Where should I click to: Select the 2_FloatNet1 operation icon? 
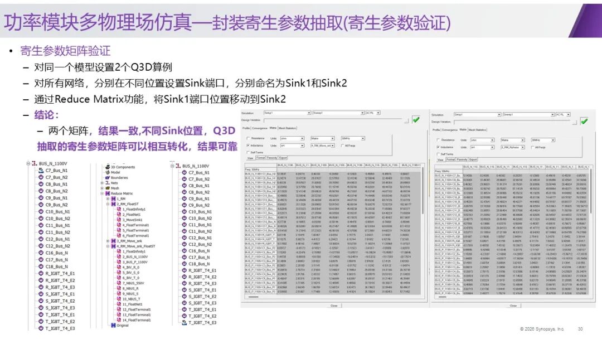tap(119, 215)
